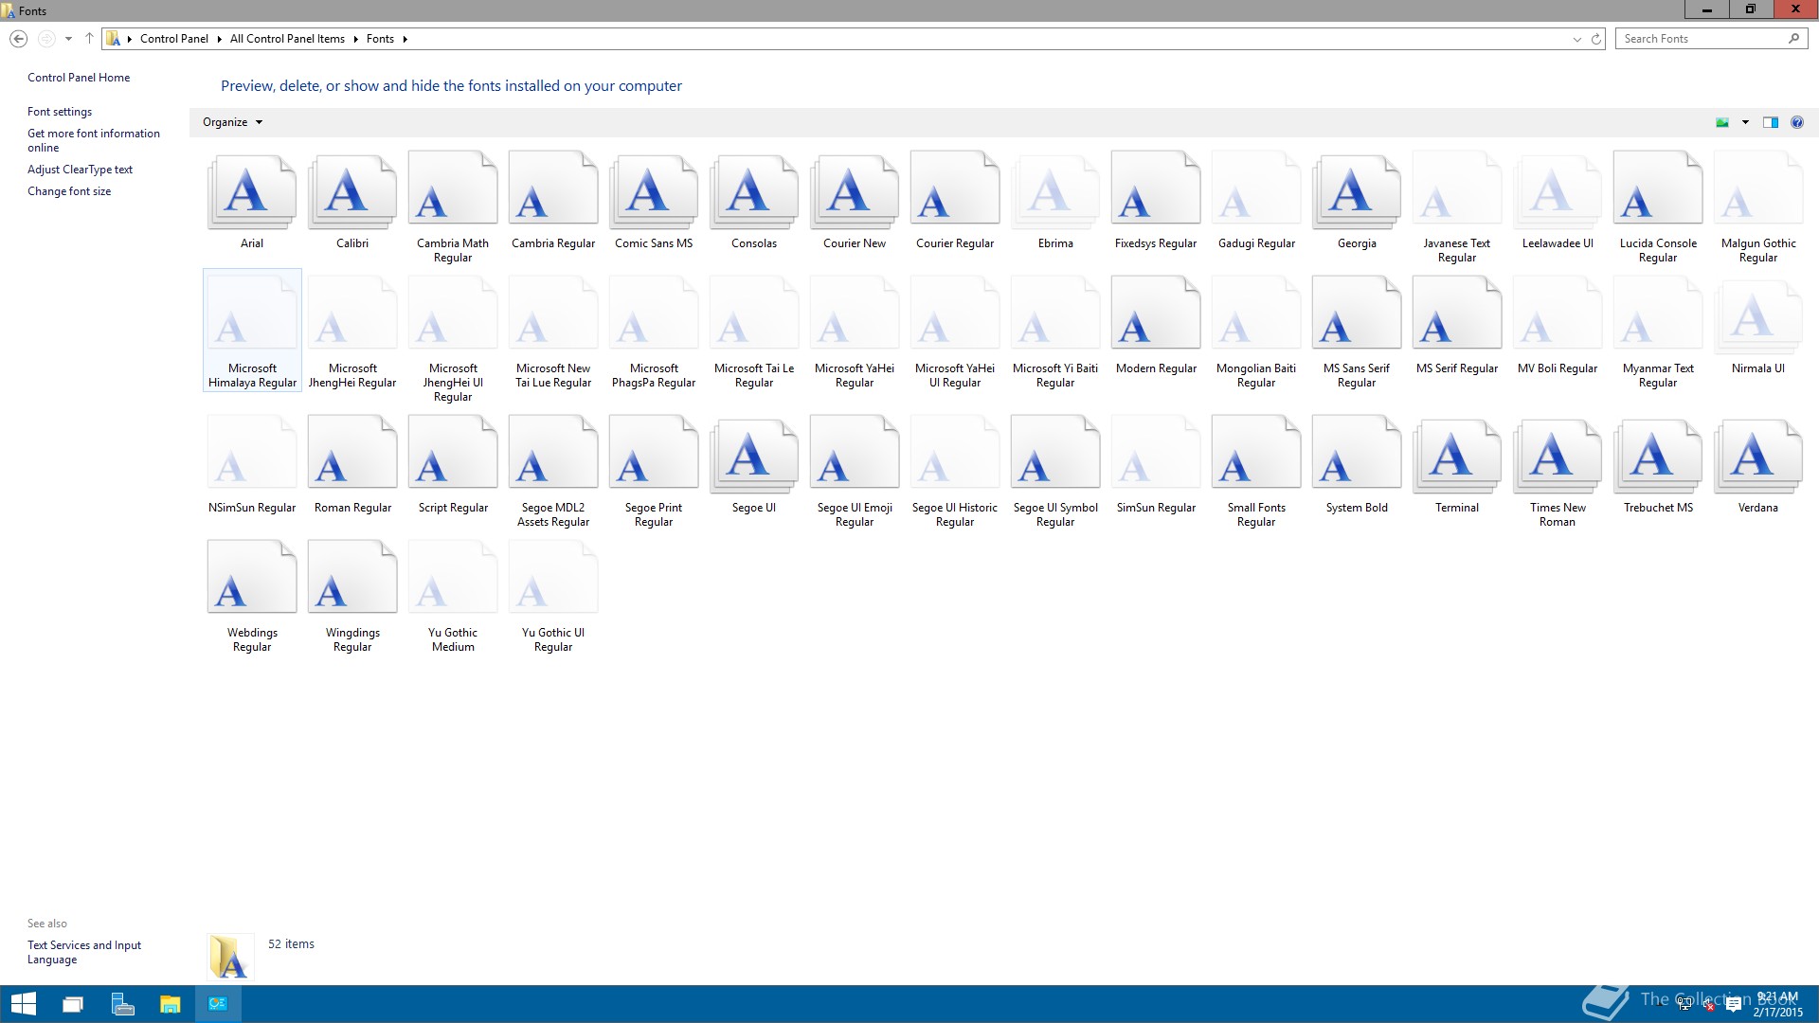The width and height of the screenshot is (1819, 1023).
Task: Open Adjust ClearType text link
Action: [x=80, y=170]
